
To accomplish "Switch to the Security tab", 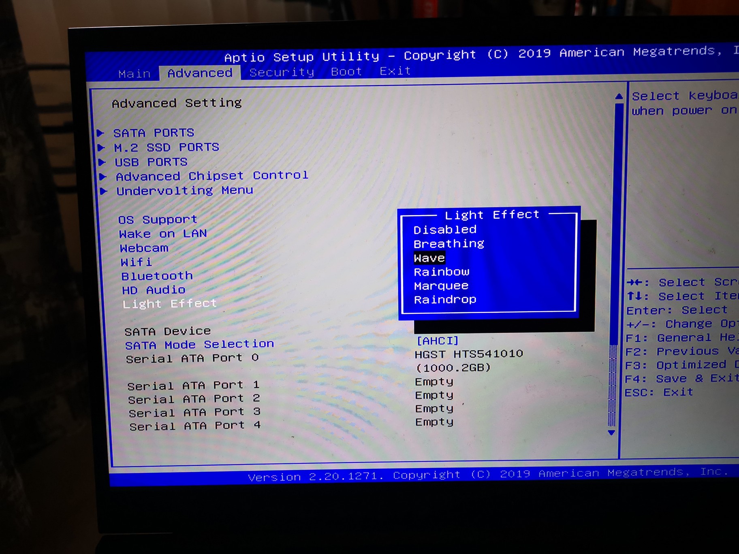I will (x=282, y=72).
